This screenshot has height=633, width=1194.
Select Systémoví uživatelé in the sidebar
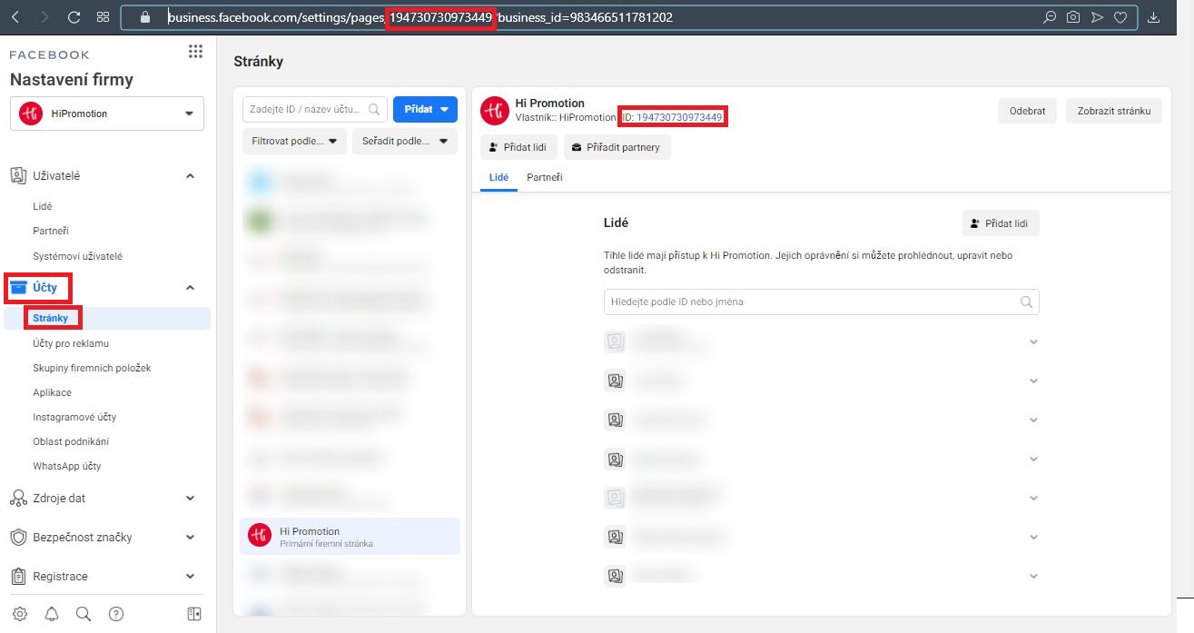pyautogui.click(x=77, y=256)
